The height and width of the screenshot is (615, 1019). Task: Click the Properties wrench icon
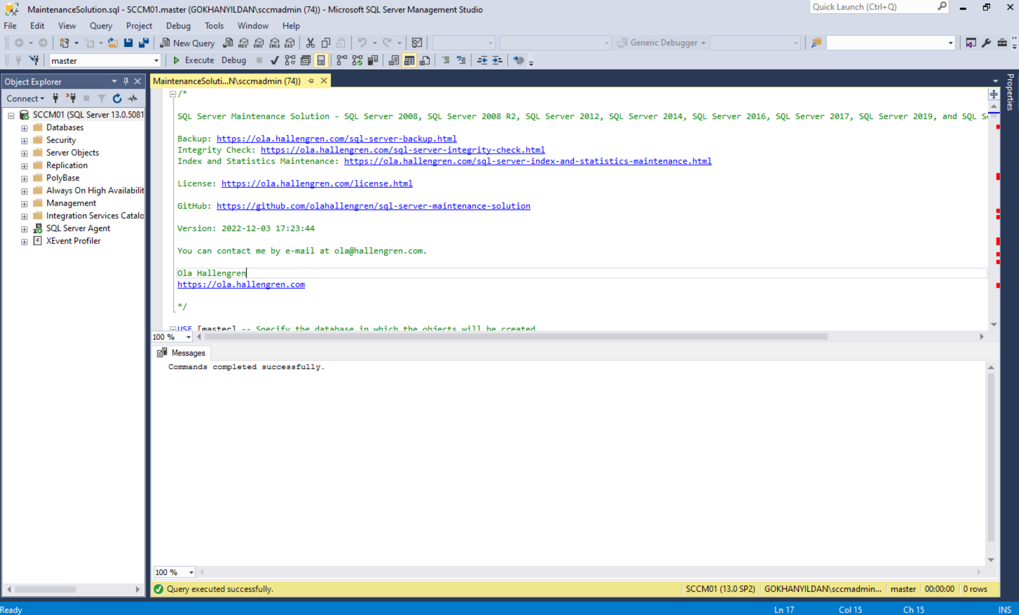point(986,43)
